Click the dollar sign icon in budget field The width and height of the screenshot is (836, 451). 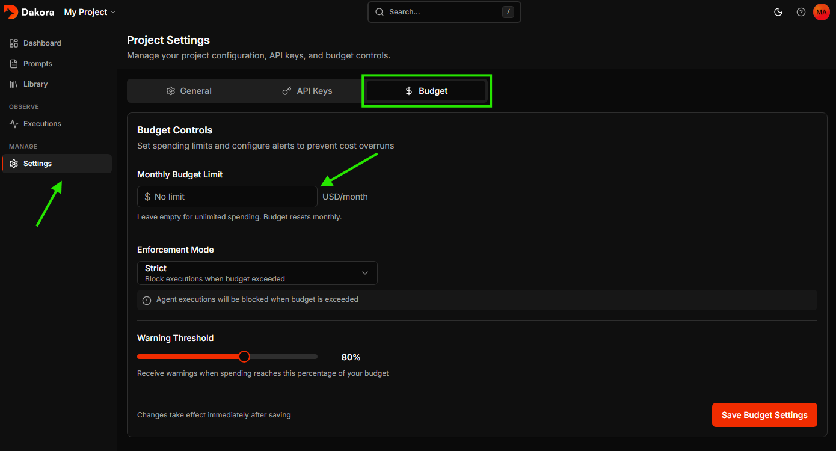pyautogui.click(x=147, y=197)
